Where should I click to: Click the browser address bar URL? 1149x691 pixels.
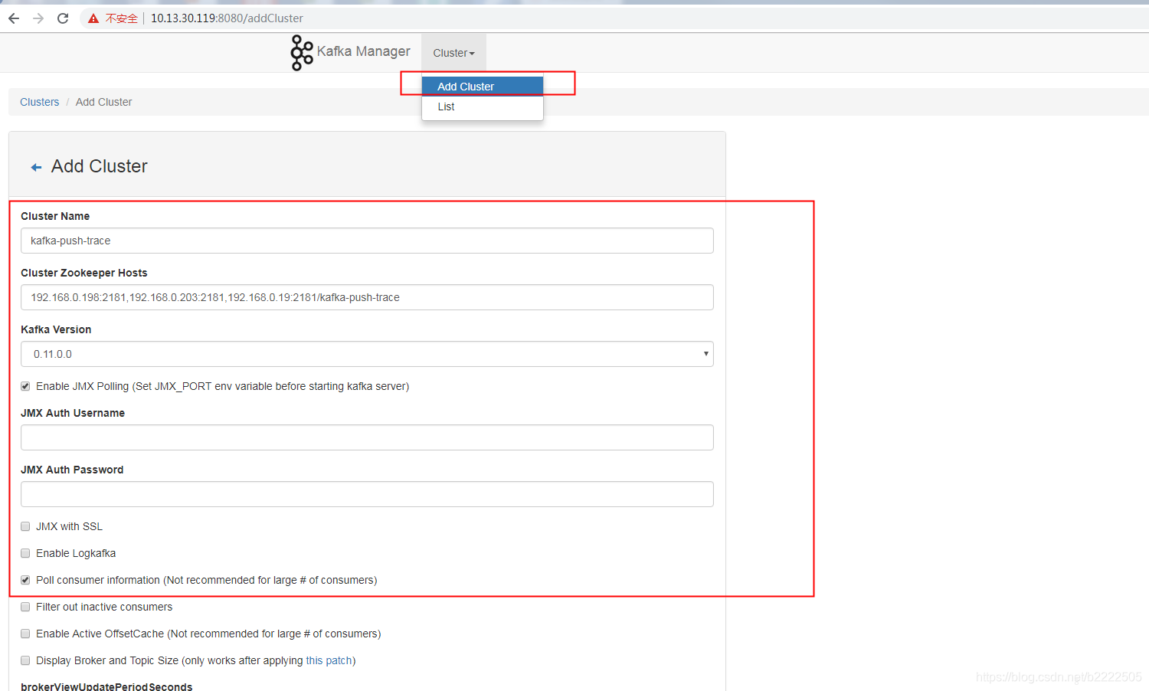[x=227, y=18]
